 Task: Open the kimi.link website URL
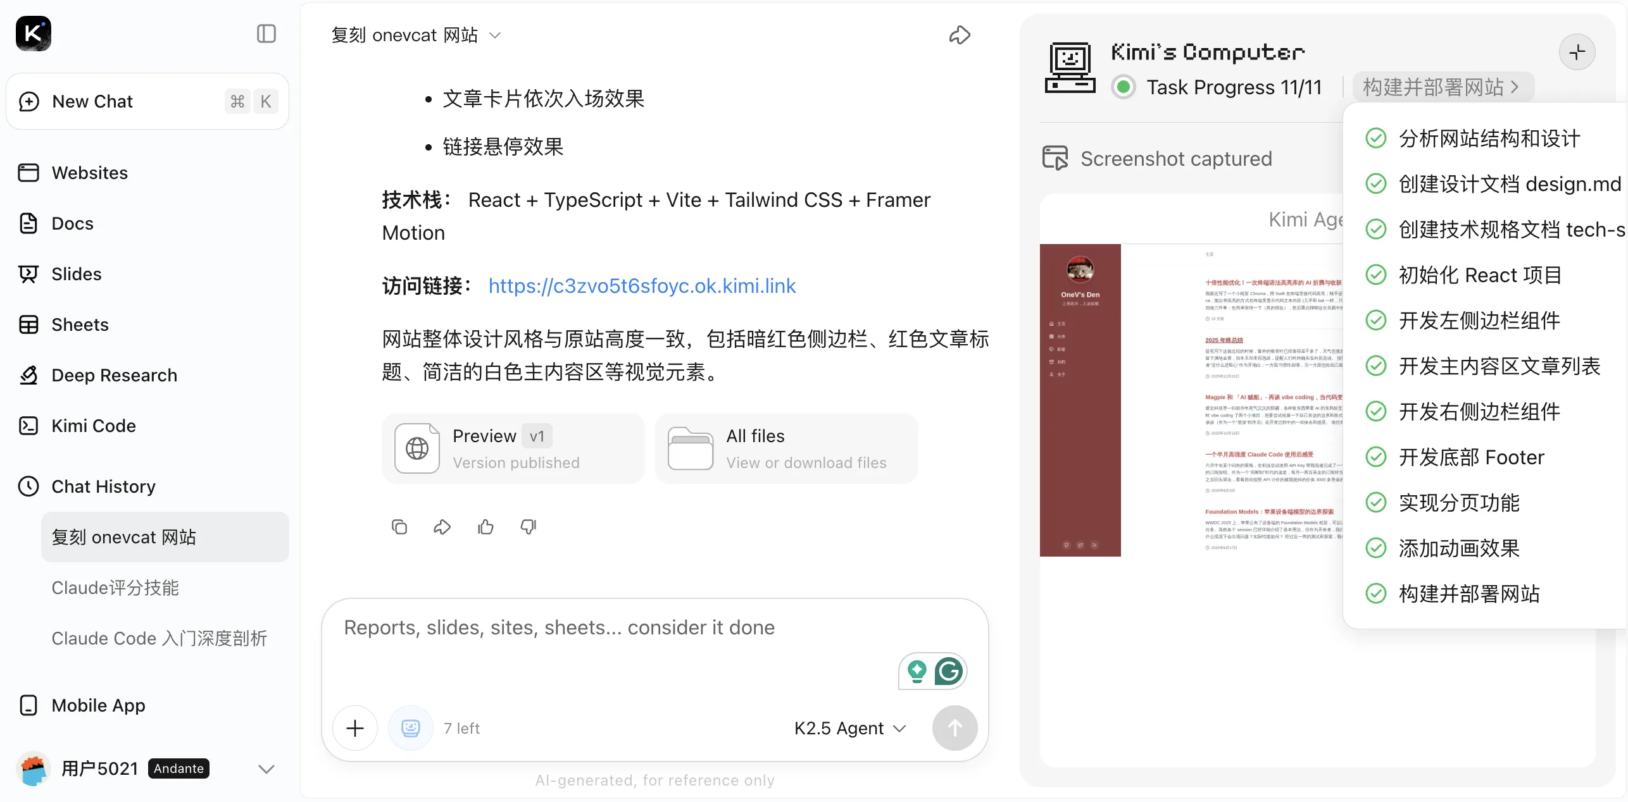(642, 286)
